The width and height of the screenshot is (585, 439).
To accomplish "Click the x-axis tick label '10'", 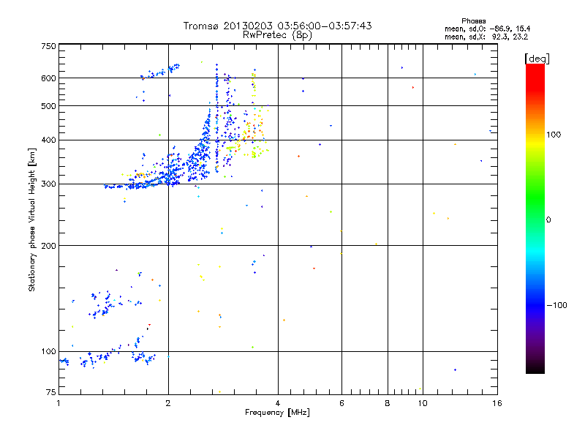I will point(423,403).
